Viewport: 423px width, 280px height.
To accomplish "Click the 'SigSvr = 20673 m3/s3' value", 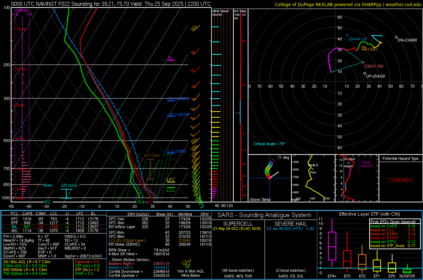I will [83, 256].
